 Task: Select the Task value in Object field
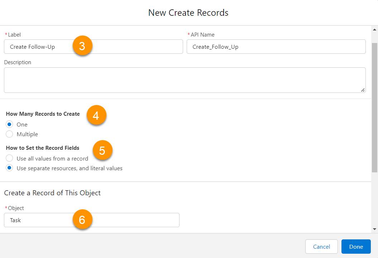coord(16,220)
